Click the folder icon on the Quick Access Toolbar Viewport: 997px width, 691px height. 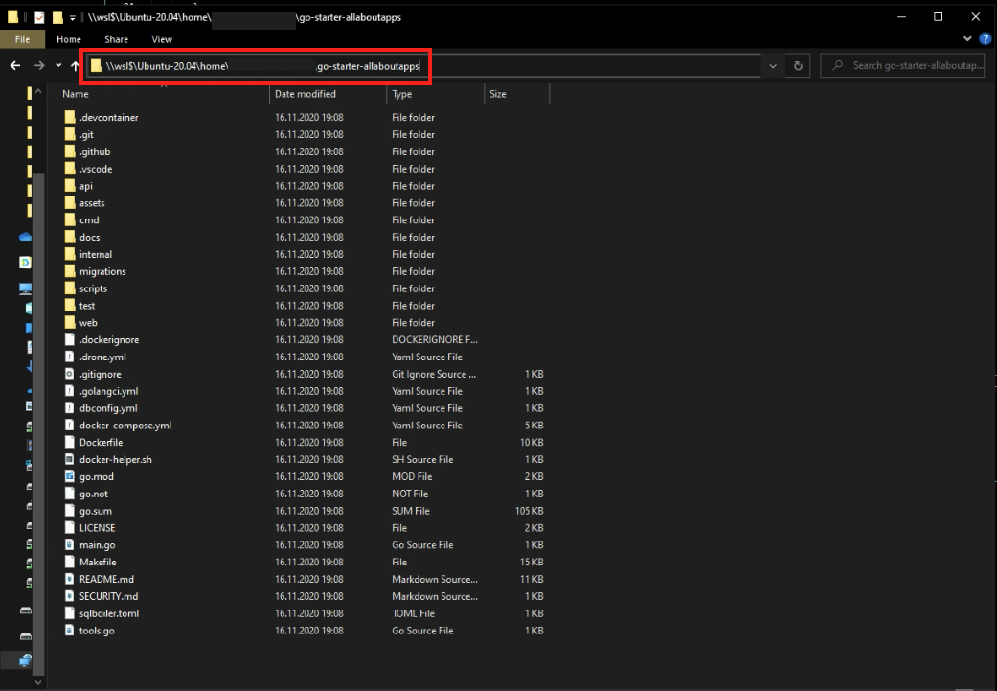[57, 16]
